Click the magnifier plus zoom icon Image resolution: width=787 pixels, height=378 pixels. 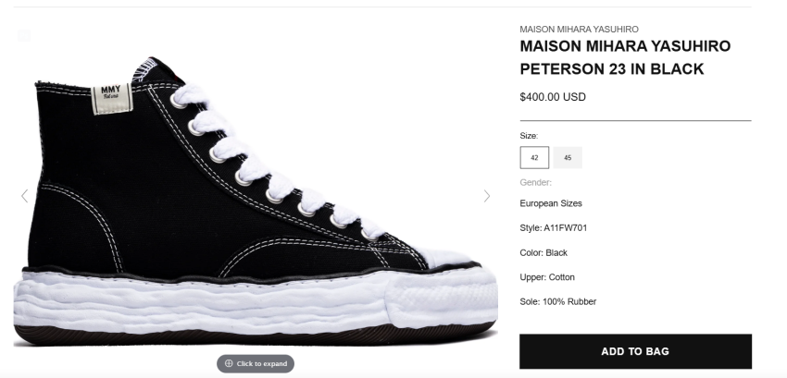tap(229, 363)
